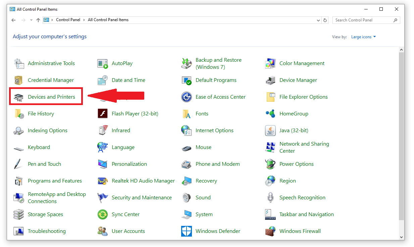Screen dimensions: 414x247
Task: Click the Personalization icon
Action: [x=103, y=164]
